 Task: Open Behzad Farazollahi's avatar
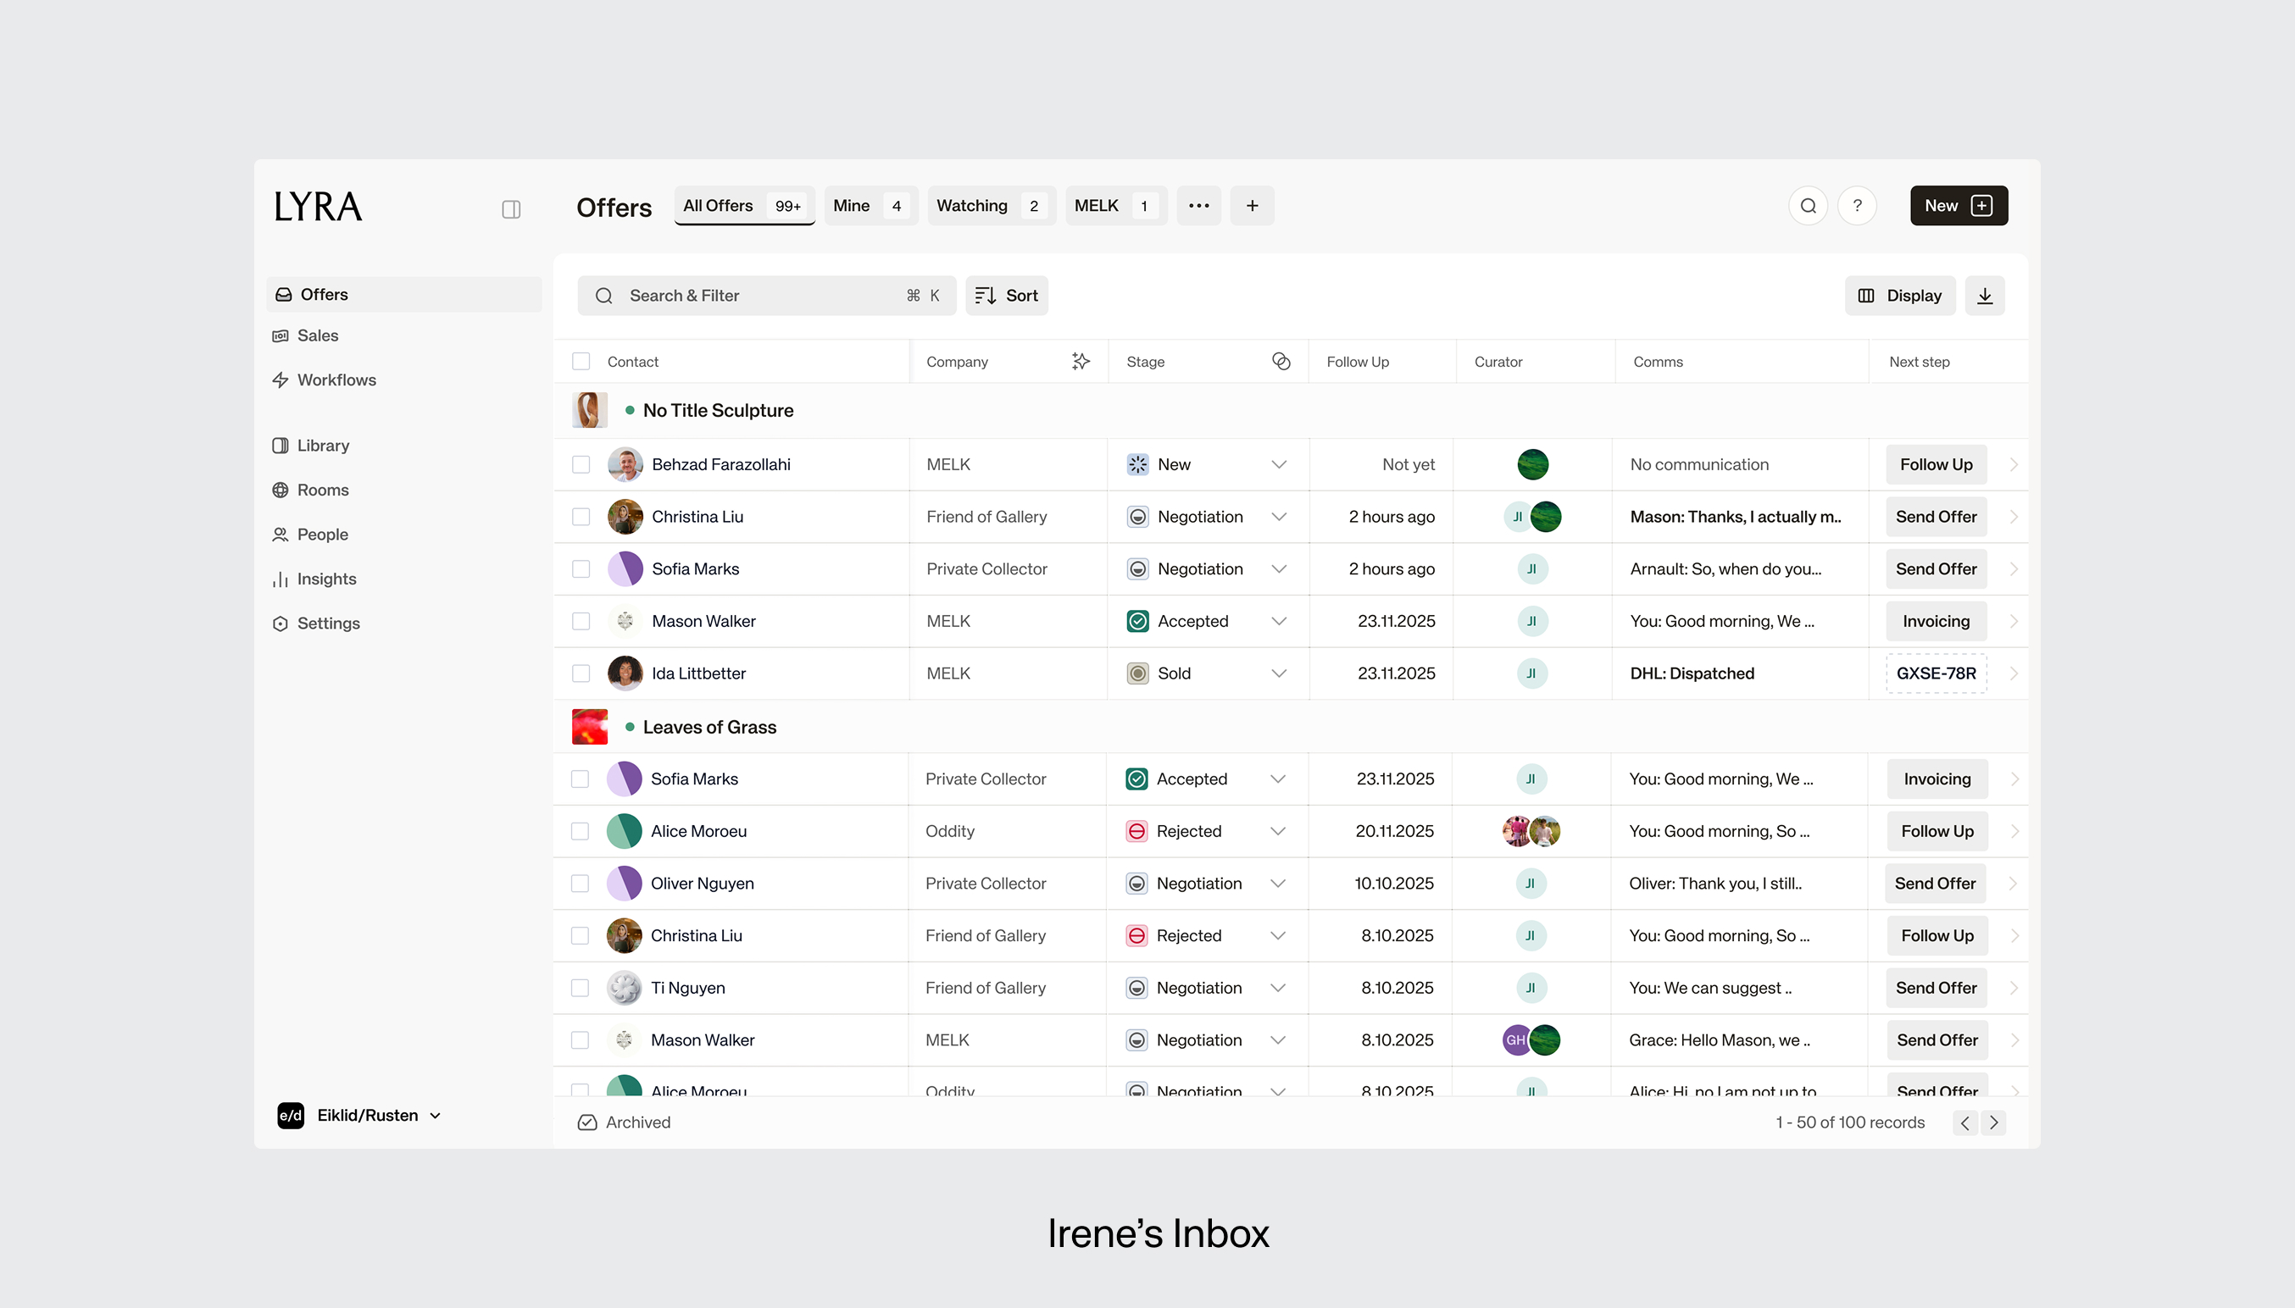(x=625, y=464)
